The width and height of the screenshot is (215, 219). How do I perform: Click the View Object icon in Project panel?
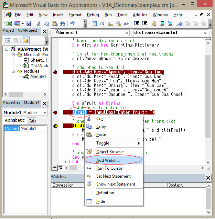pyautogui.click(x=15, y=40)
